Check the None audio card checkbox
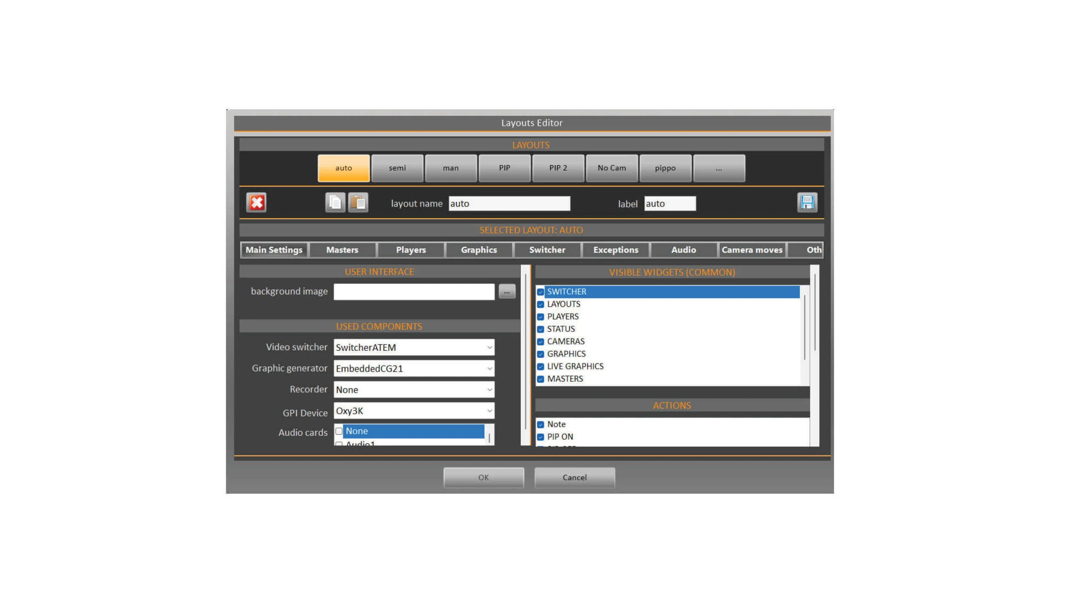Image resolution: width=1073 pixels, height=603 pixels. pyautogui.click(x=339, y=431)
